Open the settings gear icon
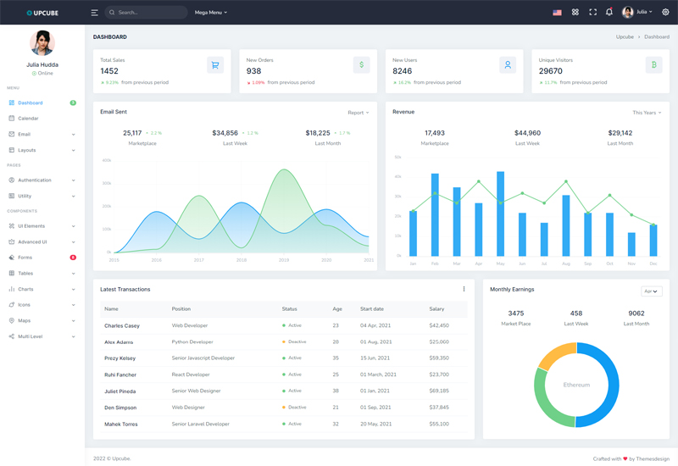The height and width of the screenshot is (466, 678). coord(665,13)
